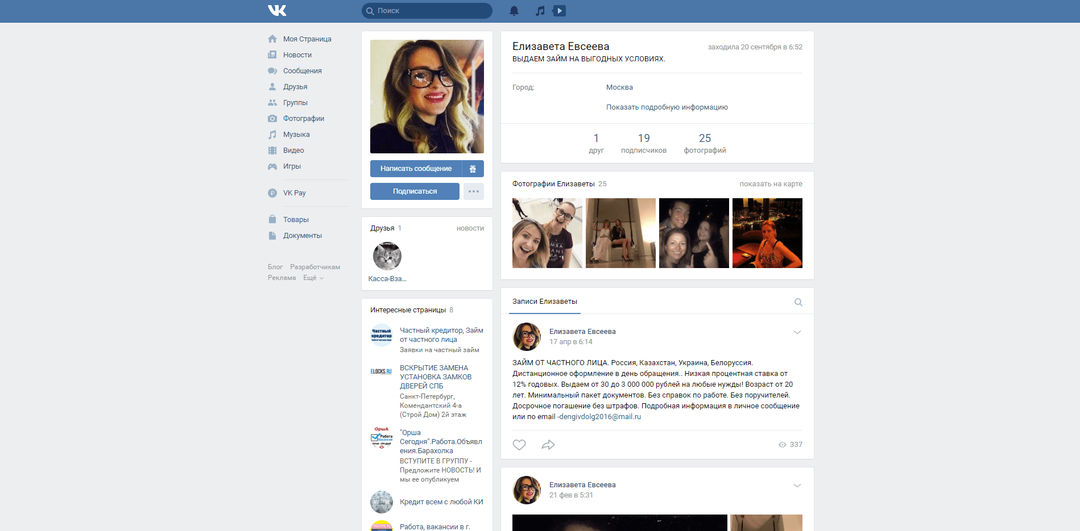The height and width of the screenshot is (531, 1080).
Task: Go to Сообщения in left menu
Action: coord(302,71)
